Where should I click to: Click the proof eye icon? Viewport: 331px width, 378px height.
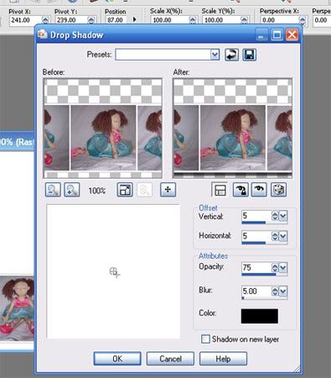(x=259, y=190)
